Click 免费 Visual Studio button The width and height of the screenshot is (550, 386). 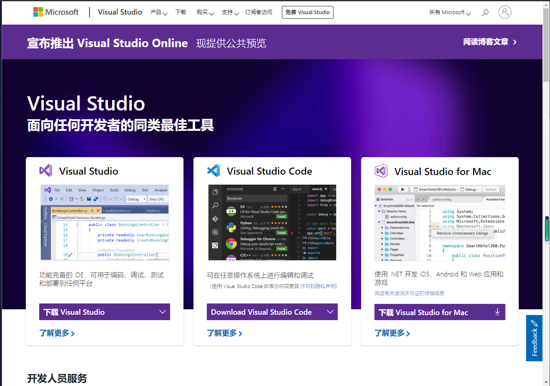coord(308,13)
